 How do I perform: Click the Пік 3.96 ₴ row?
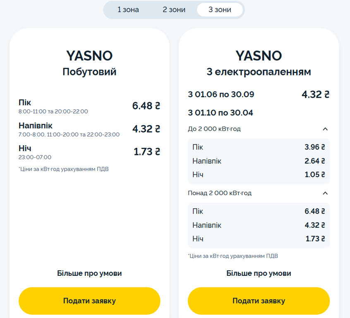click(x=259, y=147)
